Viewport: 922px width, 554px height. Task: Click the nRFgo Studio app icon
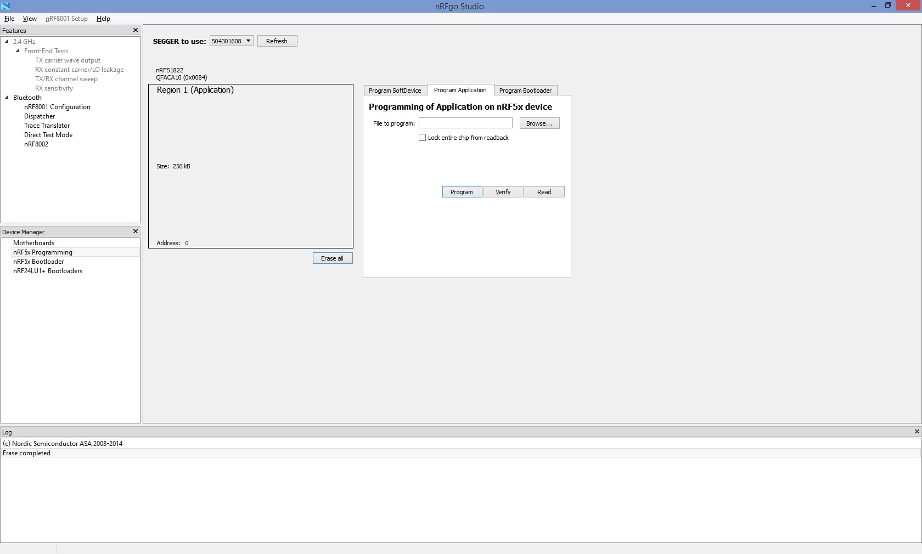5,5
